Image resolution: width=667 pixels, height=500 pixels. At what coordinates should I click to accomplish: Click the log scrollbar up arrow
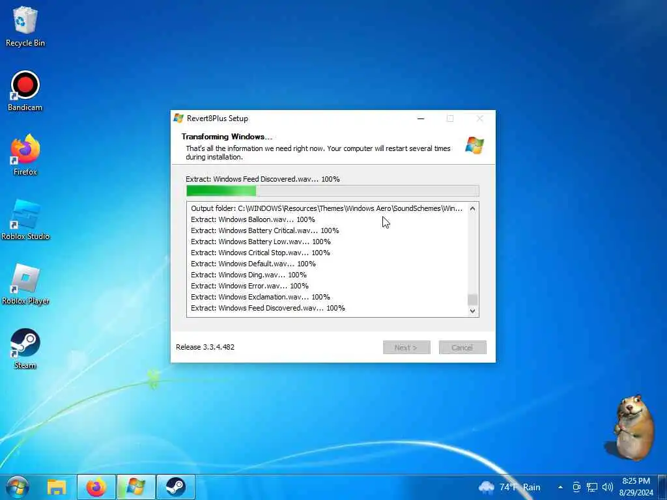point(472,208)
